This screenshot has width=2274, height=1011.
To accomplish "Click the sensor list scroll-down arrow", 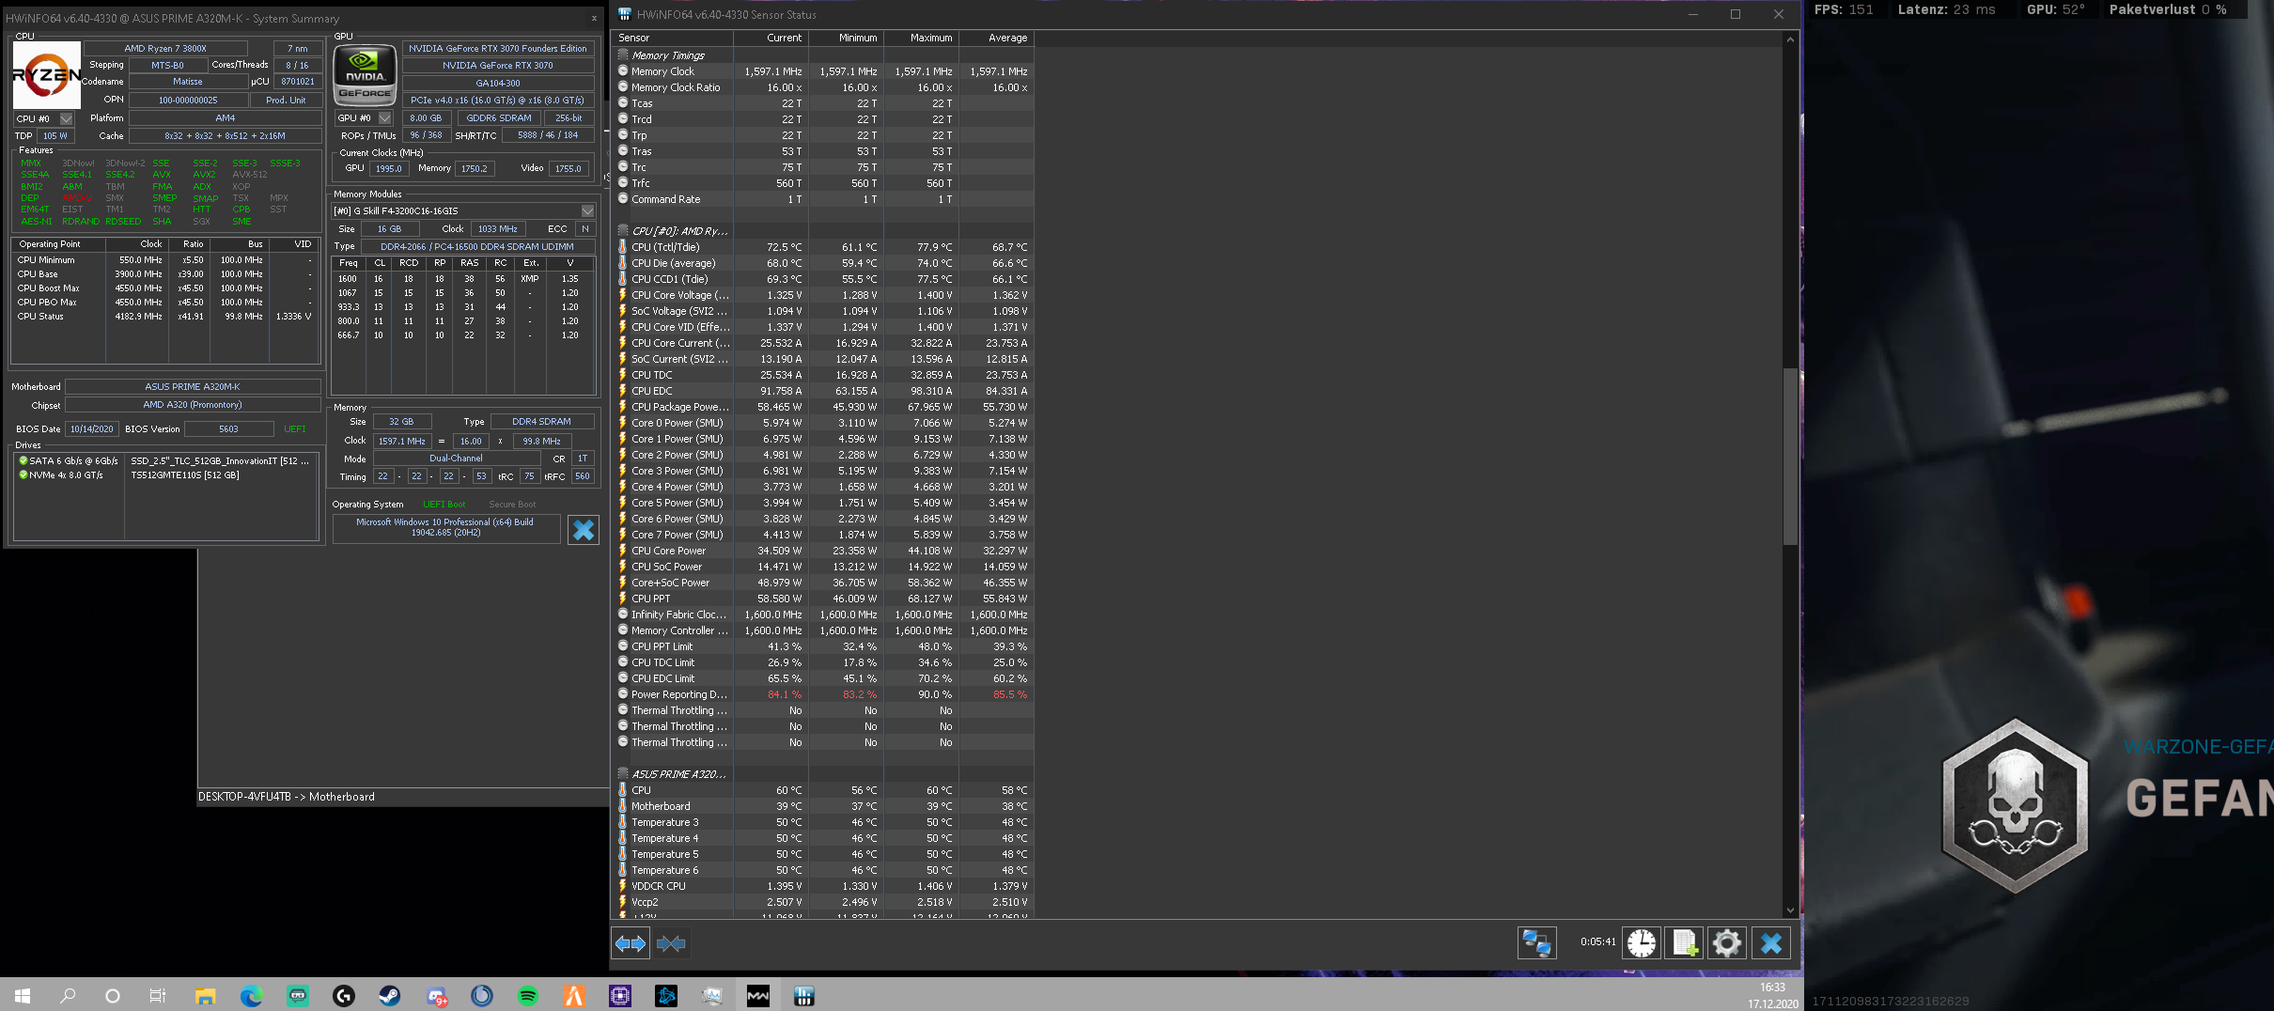I will pyautogui.click(x=1790, y=910).
